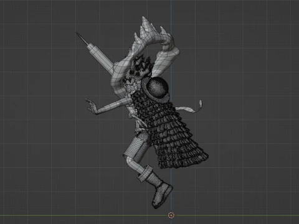This screenshot has height=224, width=299.
Task: Select the character's outstretched small hand
Action: [x=91, y=106]
